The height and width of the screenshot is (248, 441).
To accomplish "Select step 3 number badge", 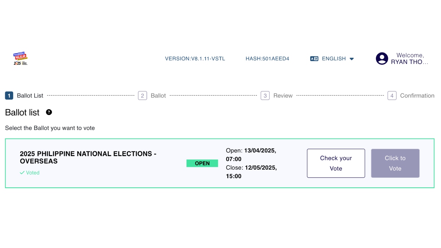I will click(x=265, y=96).
